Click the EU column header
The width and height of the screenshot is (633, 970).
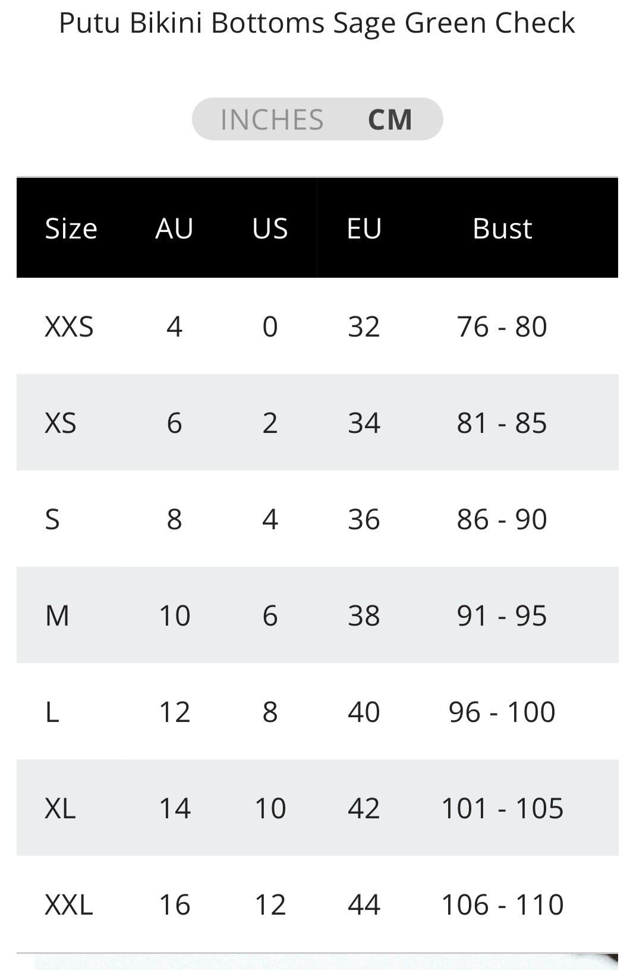click(364, 228)
